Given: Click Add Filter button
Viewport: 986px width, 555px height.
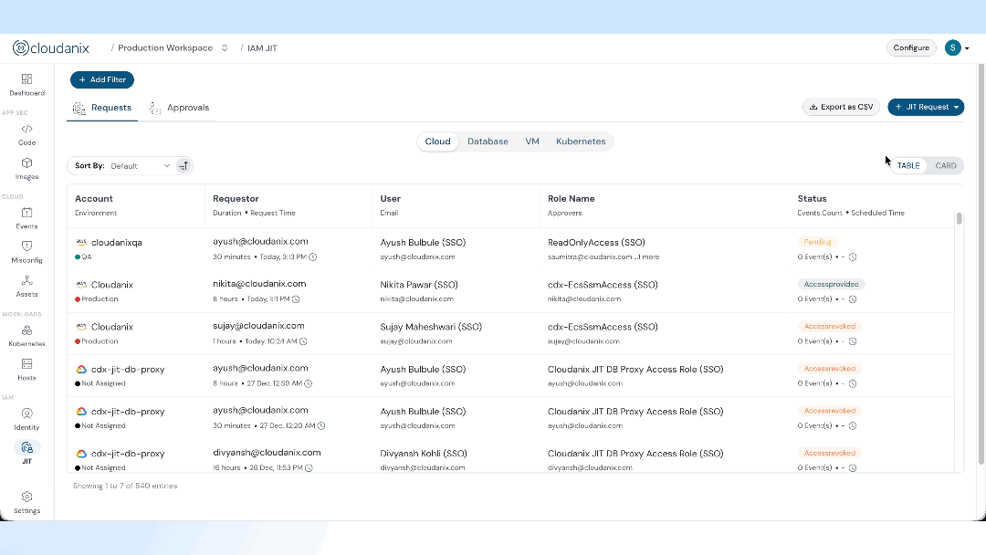Looking at the screenshot, I should (102, 80).
